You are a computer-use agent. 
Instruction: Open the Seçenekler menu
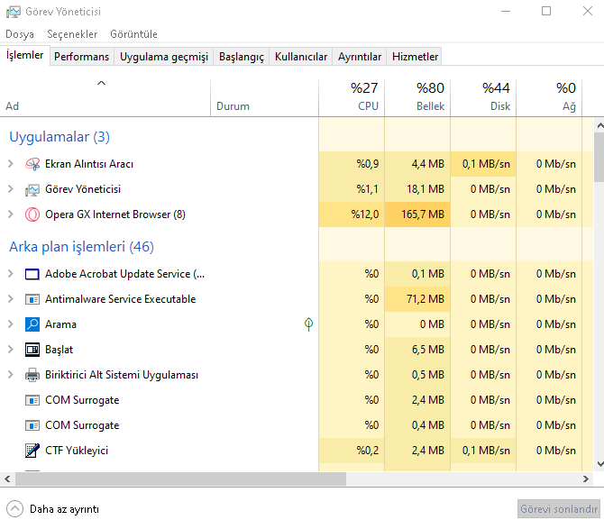pyautogui.click(x=72, y=34)
